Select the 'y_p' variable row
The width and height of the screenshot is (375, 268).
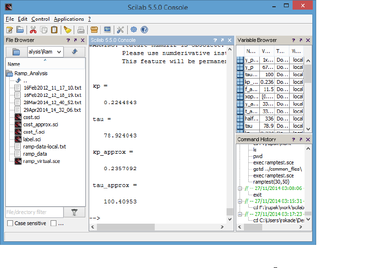tap(270, 67)
